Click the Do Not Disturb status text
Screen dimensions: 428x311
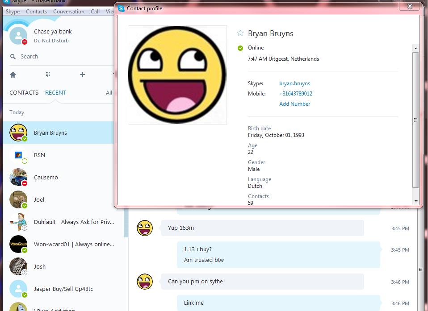click(x=51, y=41)
